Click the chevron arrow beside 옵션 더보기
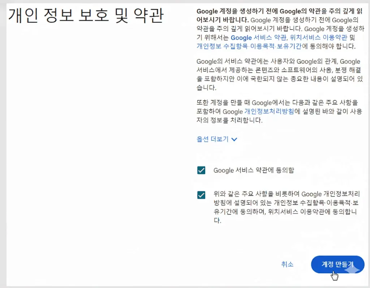The height and width of the screenshot is (288, 370). click(234, 139)
